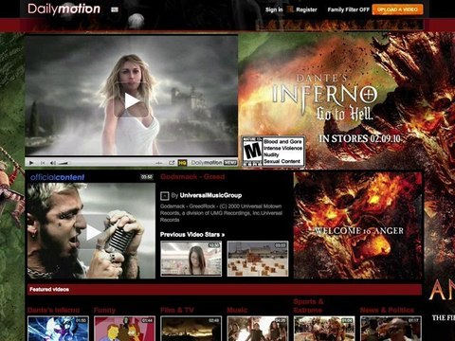Open the Dante's Inferno banner advertisement
This screenshot has height=341, width=455.
coord(331,100)
